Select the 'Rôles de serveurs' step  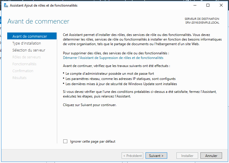click(x=27, y=57)
